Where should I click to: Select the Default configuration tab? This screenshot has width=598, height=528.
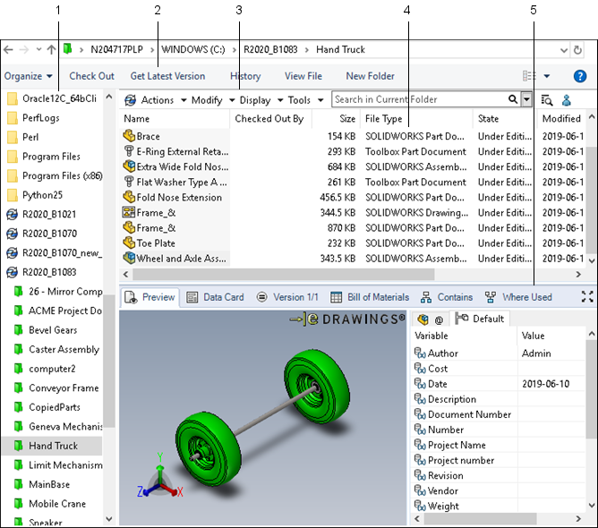coord(481,319)
